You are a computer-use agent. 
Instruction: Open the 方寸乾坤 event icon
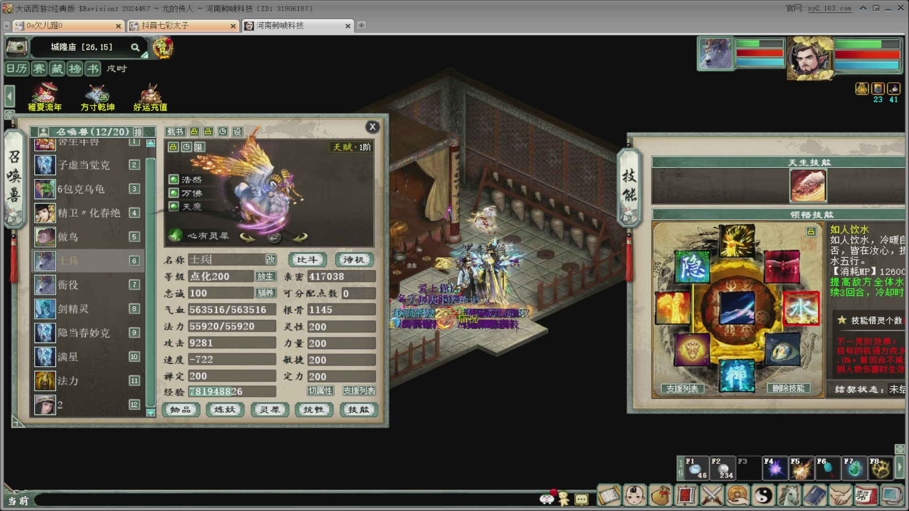click(x=98, y=97)
